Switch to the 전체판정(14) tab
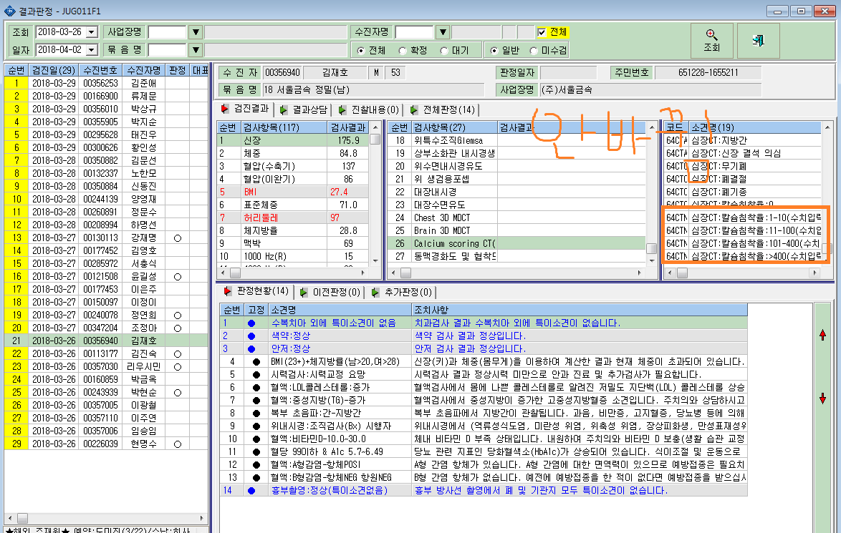841x533 pixels. click(x=443, y=109)
